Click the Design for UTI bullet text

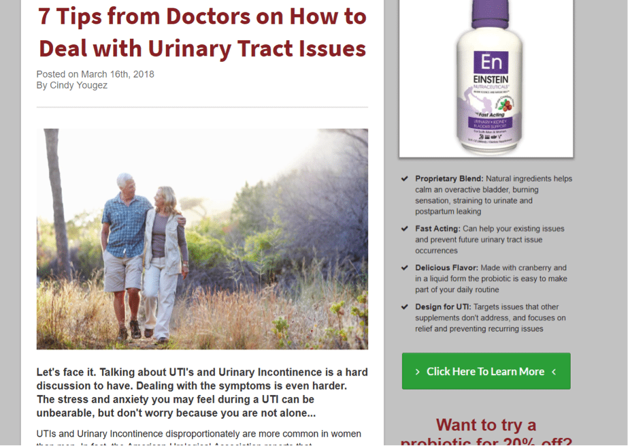click(x=491, y=318)
